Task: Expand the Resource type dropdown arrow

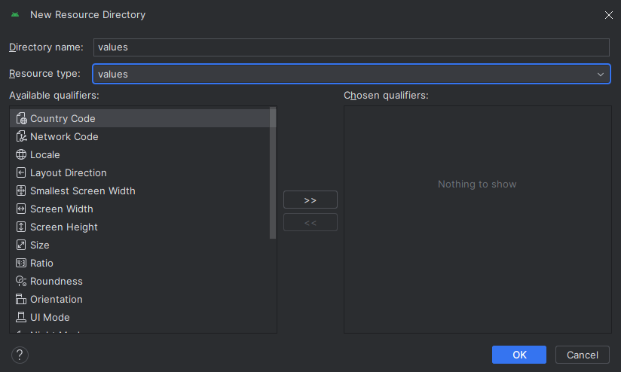Action: [601, 74]
